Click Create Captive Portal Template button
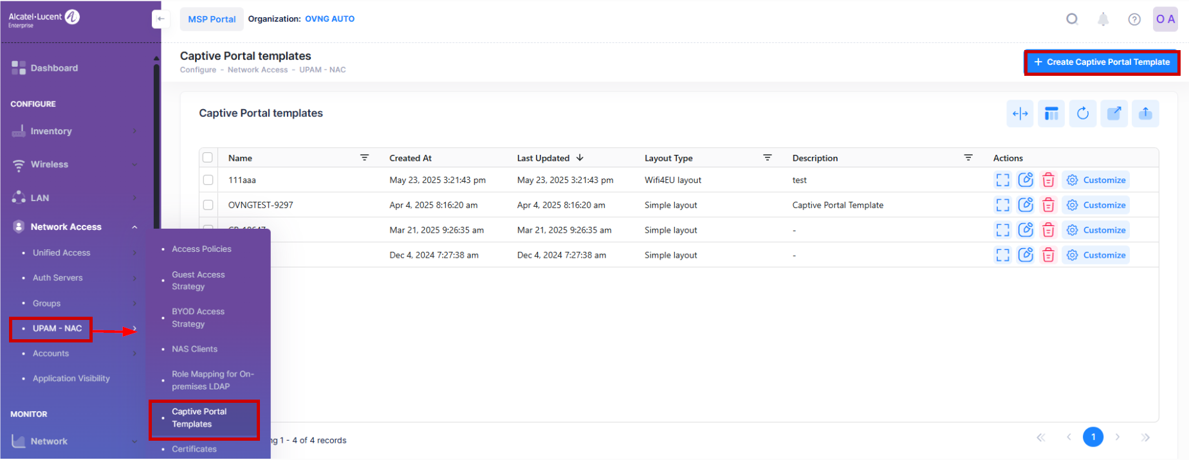This screenshot has width=1189, height=460. click(1101, 62)
